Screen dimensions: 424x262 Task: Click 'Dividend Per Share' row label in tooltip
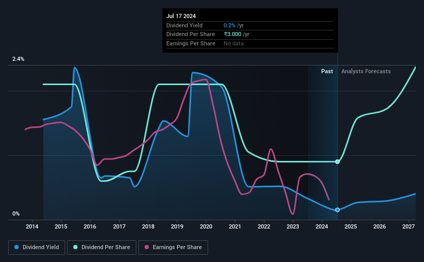191,35
